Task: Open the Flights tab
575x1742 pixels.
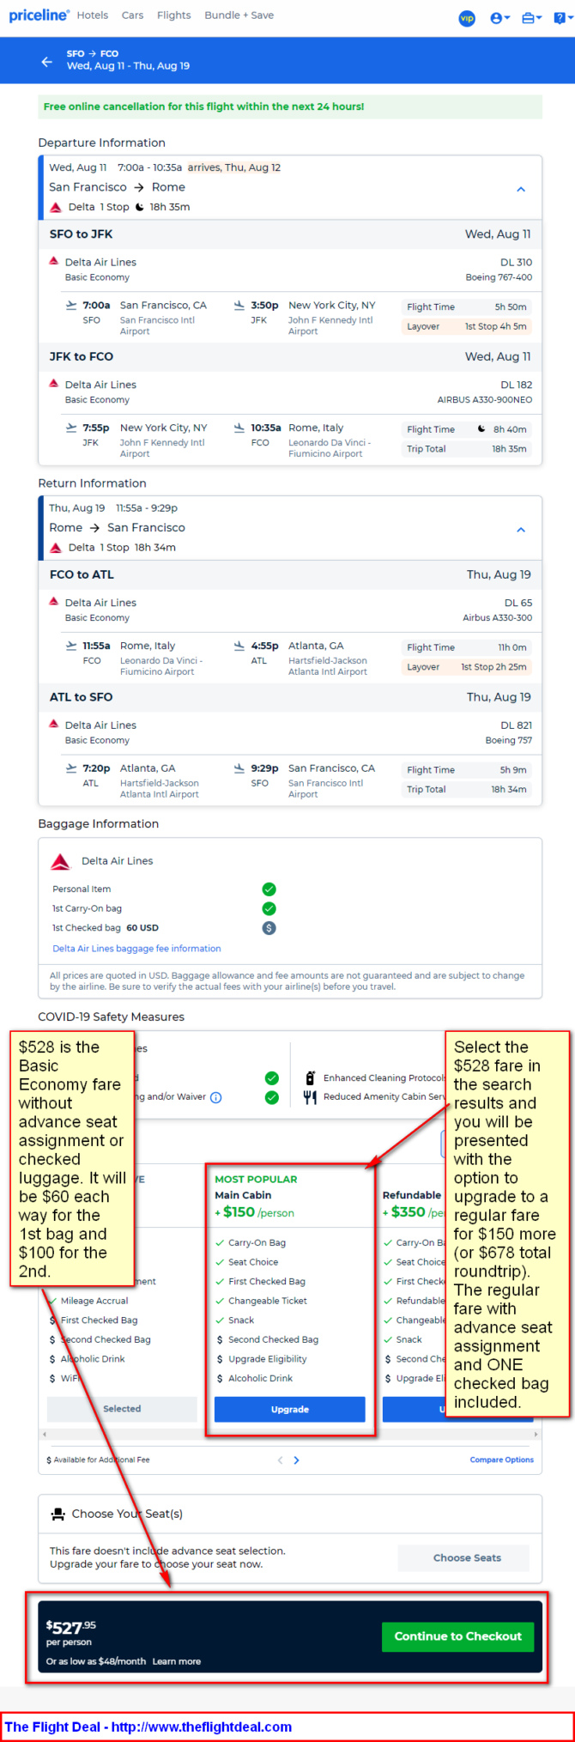Action: point(174,15)
